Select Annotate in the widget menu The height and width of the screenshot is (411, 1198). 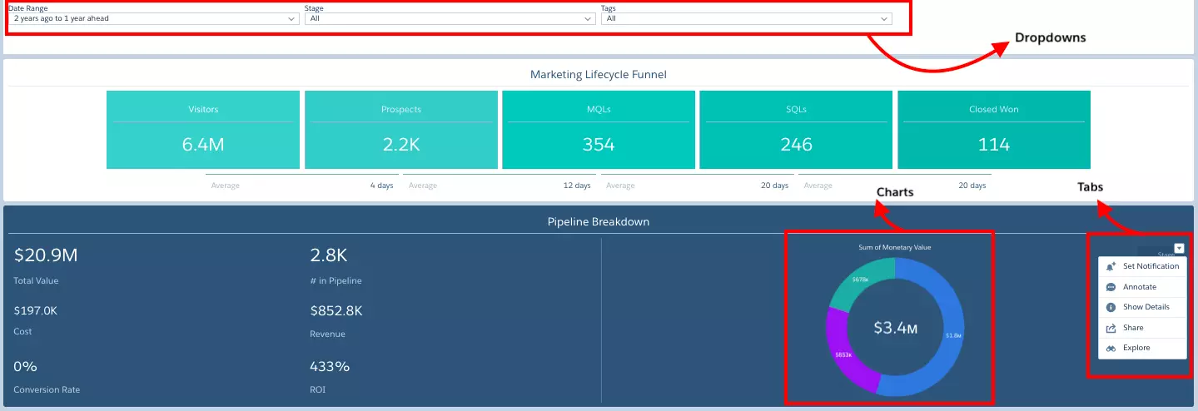tap(1142, 286)
